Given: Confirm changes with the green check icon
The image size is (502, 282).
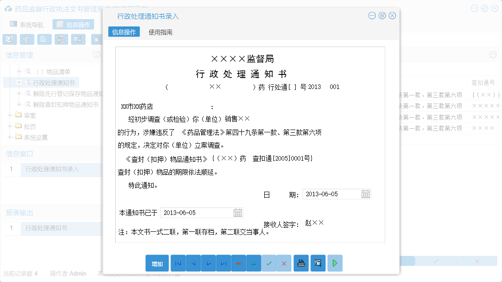Looking at the screenshot, I should [x=269, y=263].
